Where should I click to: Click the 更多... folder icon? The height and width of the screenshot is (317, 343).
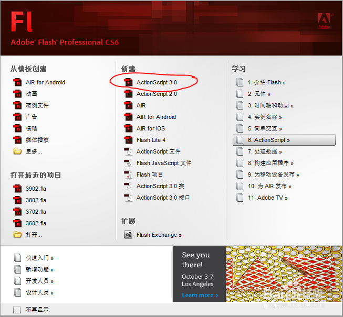[x=17, y=151]
